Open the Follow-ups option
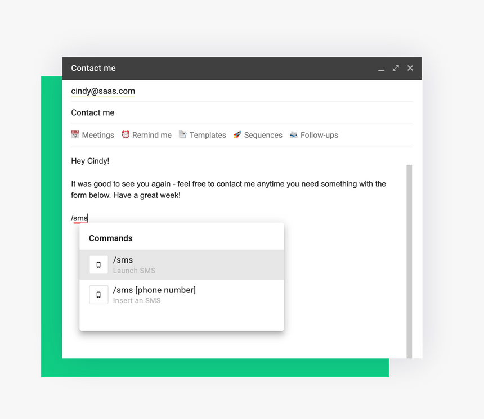 (313, 135)
